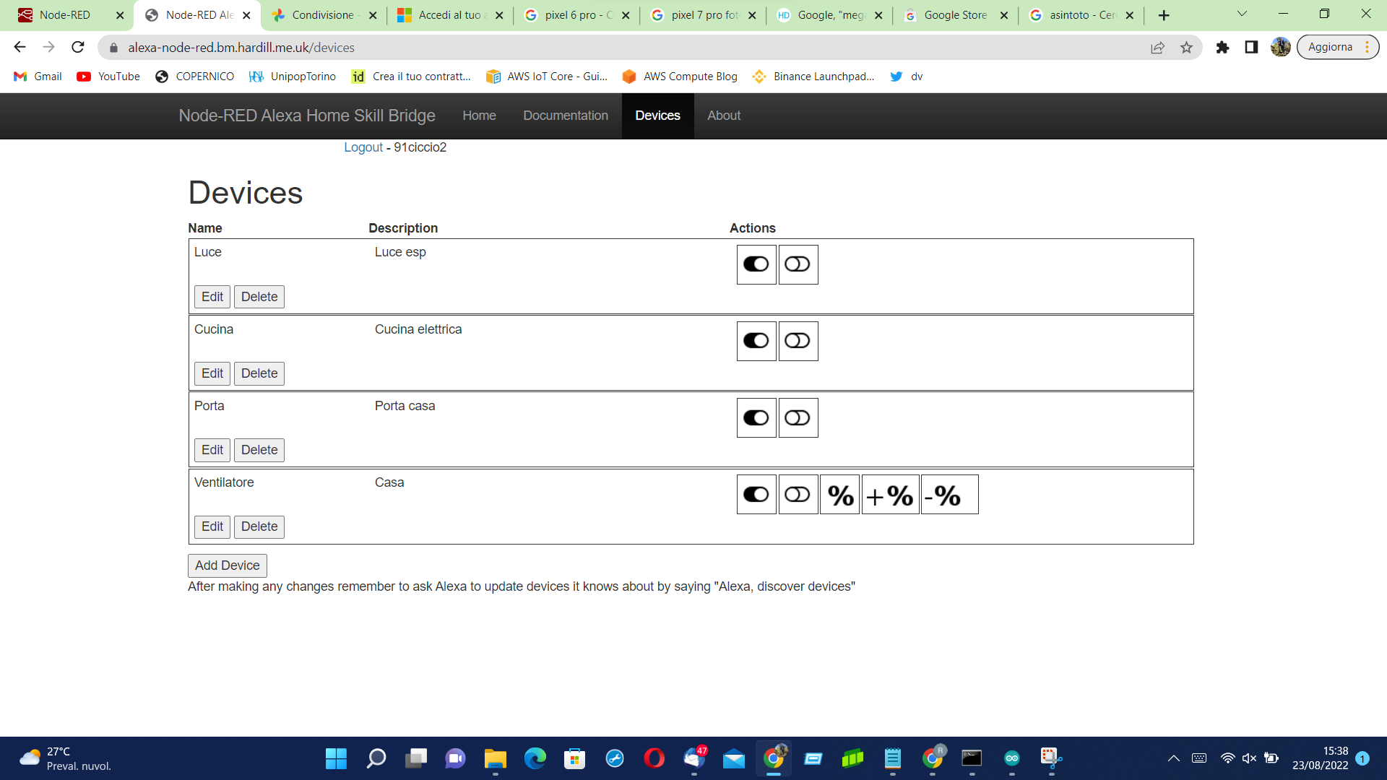Click the browser address bar URL
This screenshot has width=1387, height=780.
[241, 48]
